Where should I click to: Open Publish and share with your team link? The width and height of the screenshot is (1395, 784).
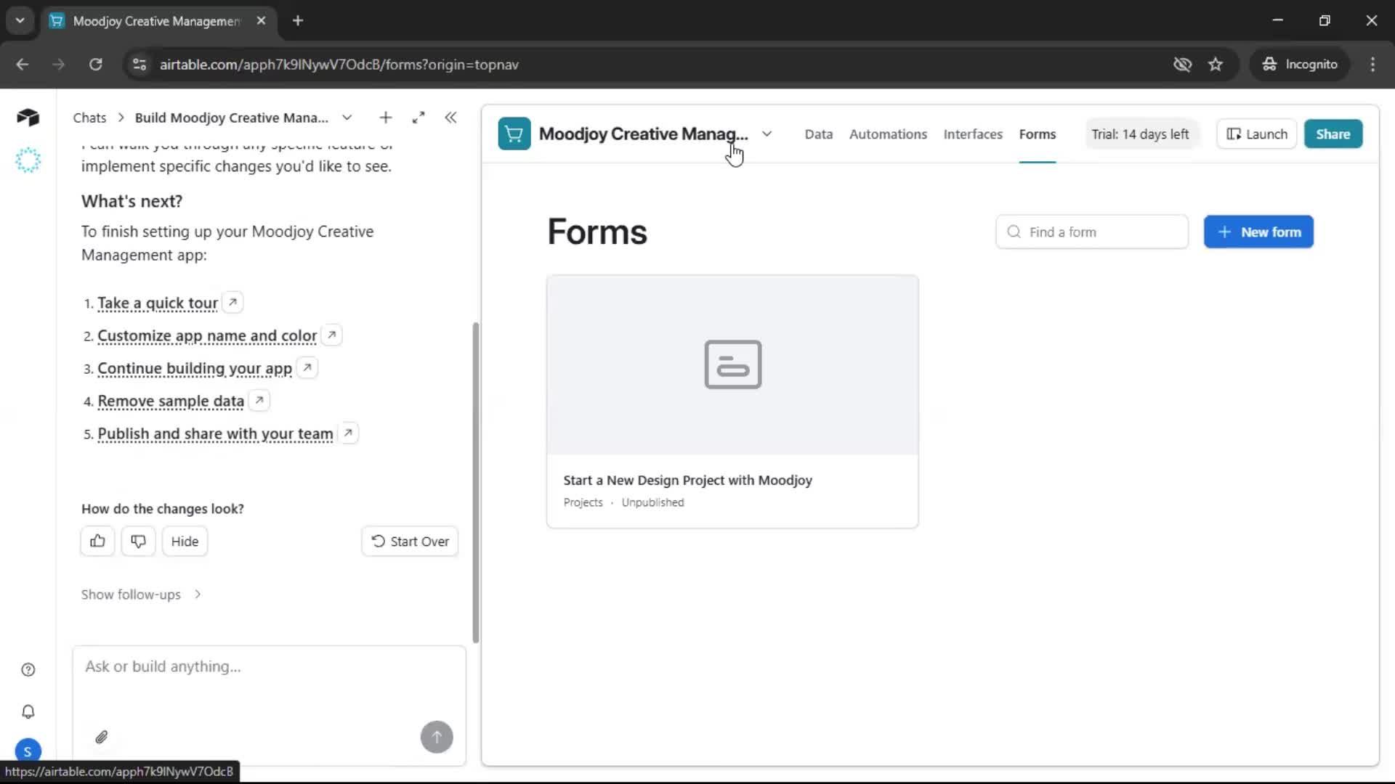point(215,433)
